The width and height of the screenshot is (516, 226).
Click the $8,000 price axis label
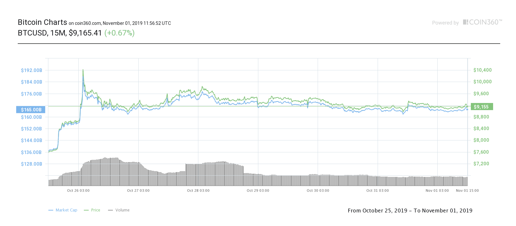(x=481, y=140)
